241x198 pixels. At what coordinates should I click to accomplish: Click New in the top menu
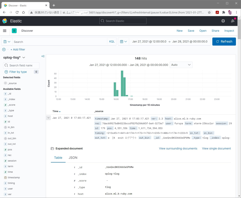coord(179,31)
